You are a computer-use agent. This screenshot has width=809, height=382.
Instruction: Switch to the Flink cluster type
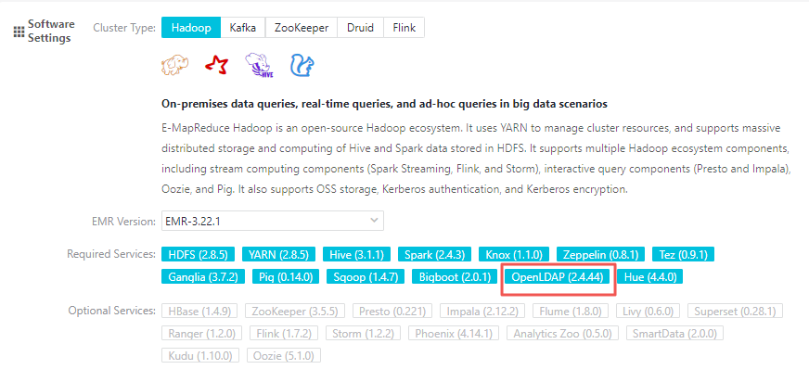click(404, 28)
